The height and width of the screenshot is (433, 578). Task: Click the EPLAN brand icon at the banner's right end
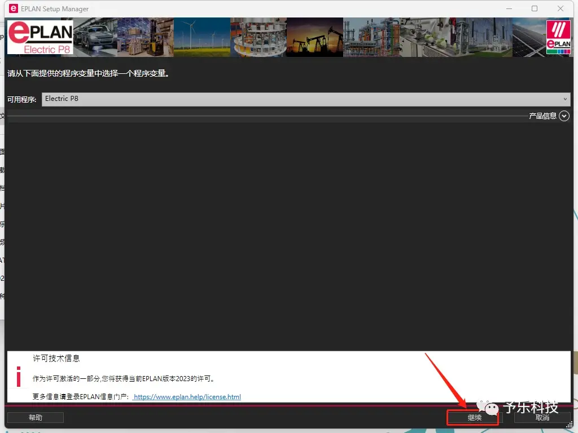[x=558, y=37]
